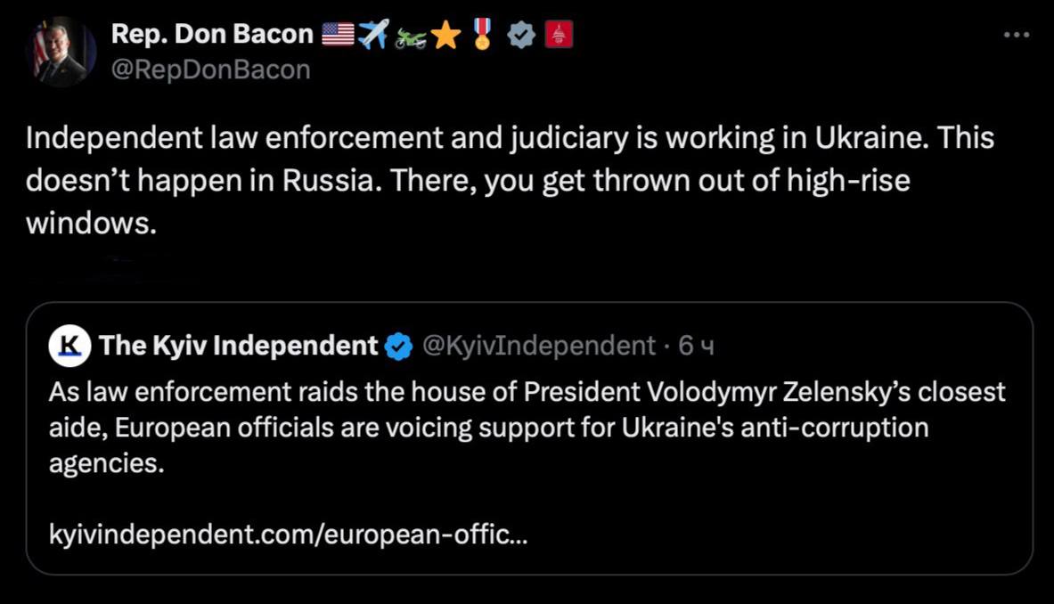Image resolution: width=1054 pixels, height=604 pixels.
Task: Click the gold star emoji
Action: (445, 35)
